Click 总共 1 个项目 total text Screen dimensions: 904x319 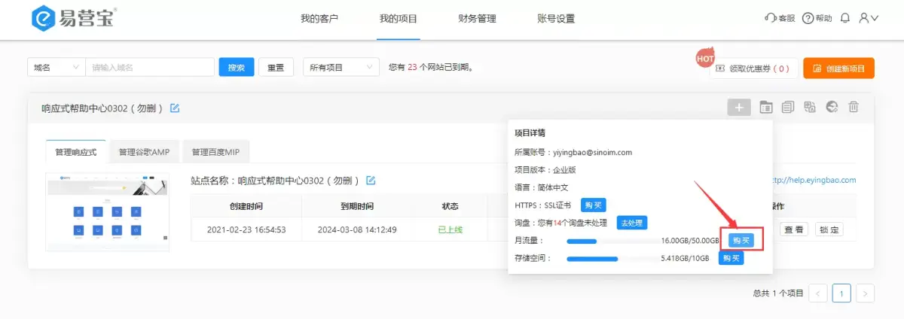778,293
